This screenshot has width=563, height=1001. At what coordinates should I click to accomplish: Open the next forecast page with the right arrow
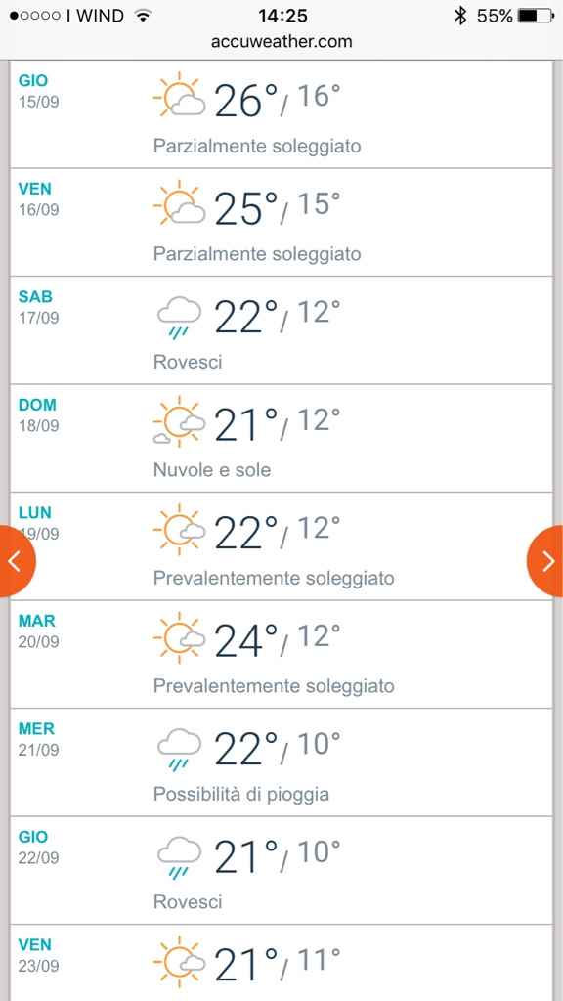point(547,561)
